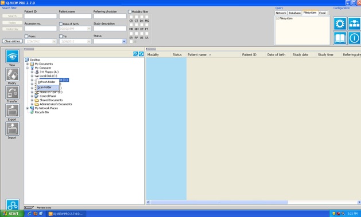The width and height of the screenshot is (361, 217).
Task: Click the Patient ID input field
Action: click(41, 16)
